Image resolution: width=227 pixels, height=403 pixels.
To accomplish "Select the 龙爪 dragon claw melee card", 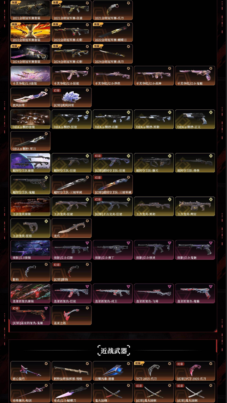I will pyautogui.click(x=71, y=228).
